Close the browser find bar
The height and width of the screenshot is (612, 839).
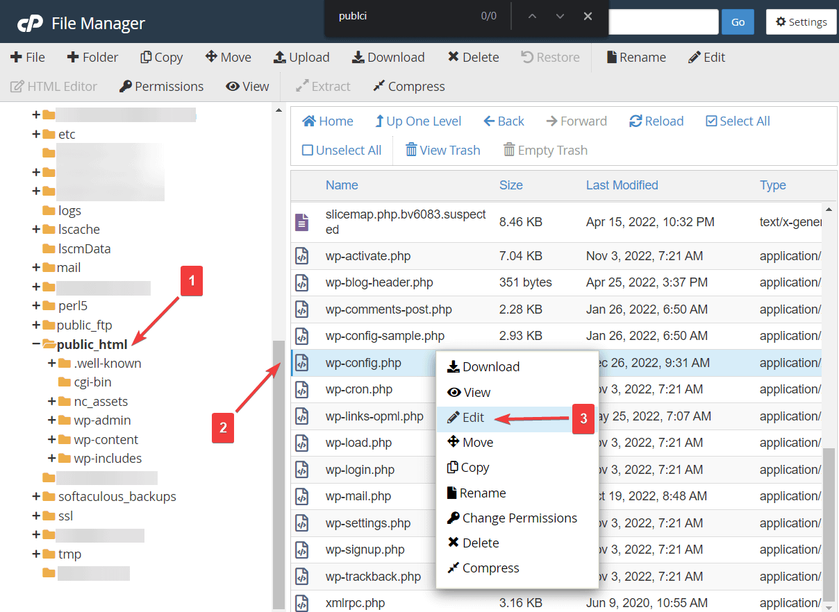588,16
